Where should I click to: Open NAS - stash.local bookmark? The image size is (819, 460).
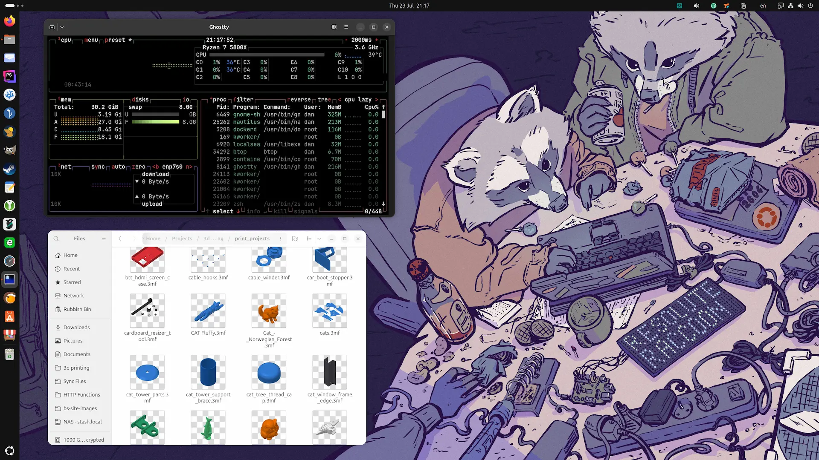click(x=80, y=422)
